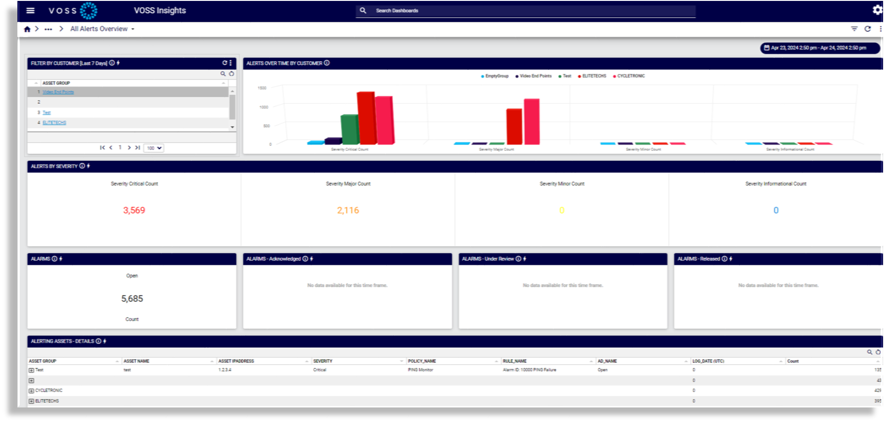Click the search magnifier above the Alerting Assets table
Viewport: 884px width, 423px height.
point(869,352)
